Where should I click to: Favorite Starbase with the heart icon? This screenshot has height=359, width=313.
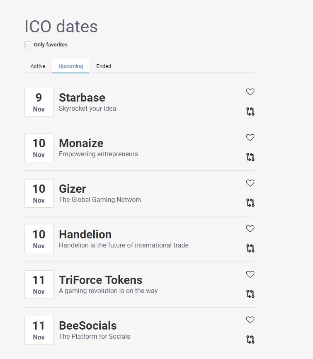click(x=250, y=92)
